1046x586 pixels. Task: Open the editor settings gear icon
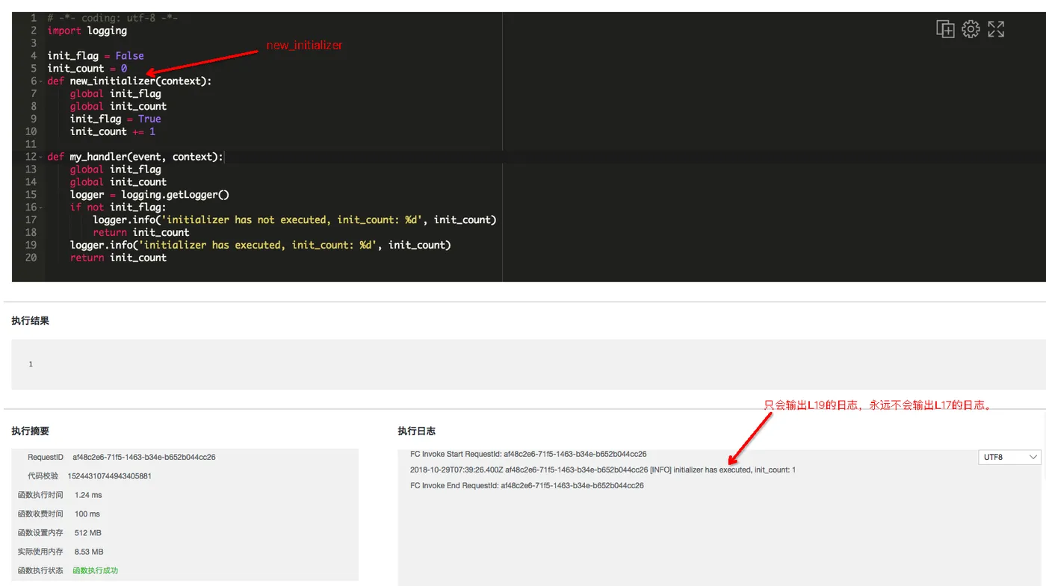(x=971, y=29)
